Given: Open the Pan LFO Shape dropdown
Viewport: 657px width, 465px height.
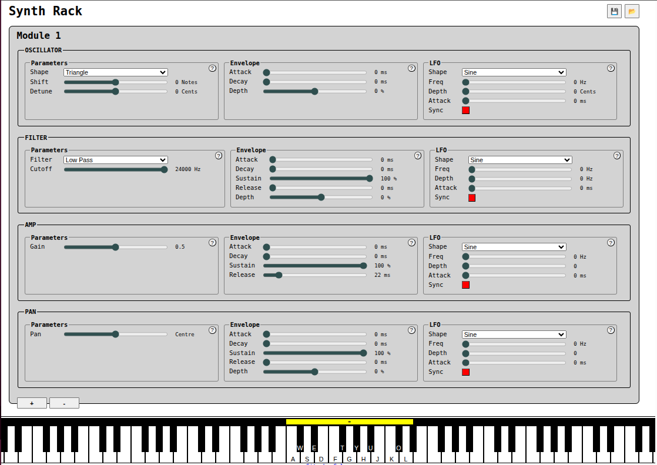Looking at the screenshot, I should click(x=514, y=334).
